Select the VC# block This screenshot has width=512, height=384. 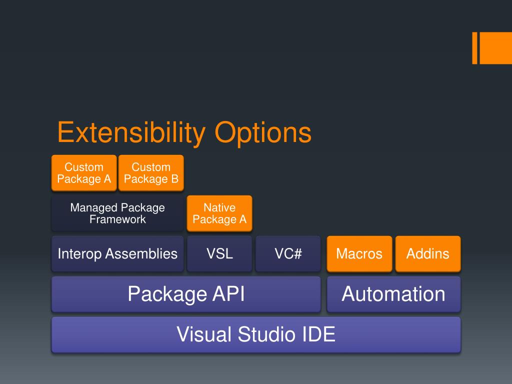click(x=288, y=253)
